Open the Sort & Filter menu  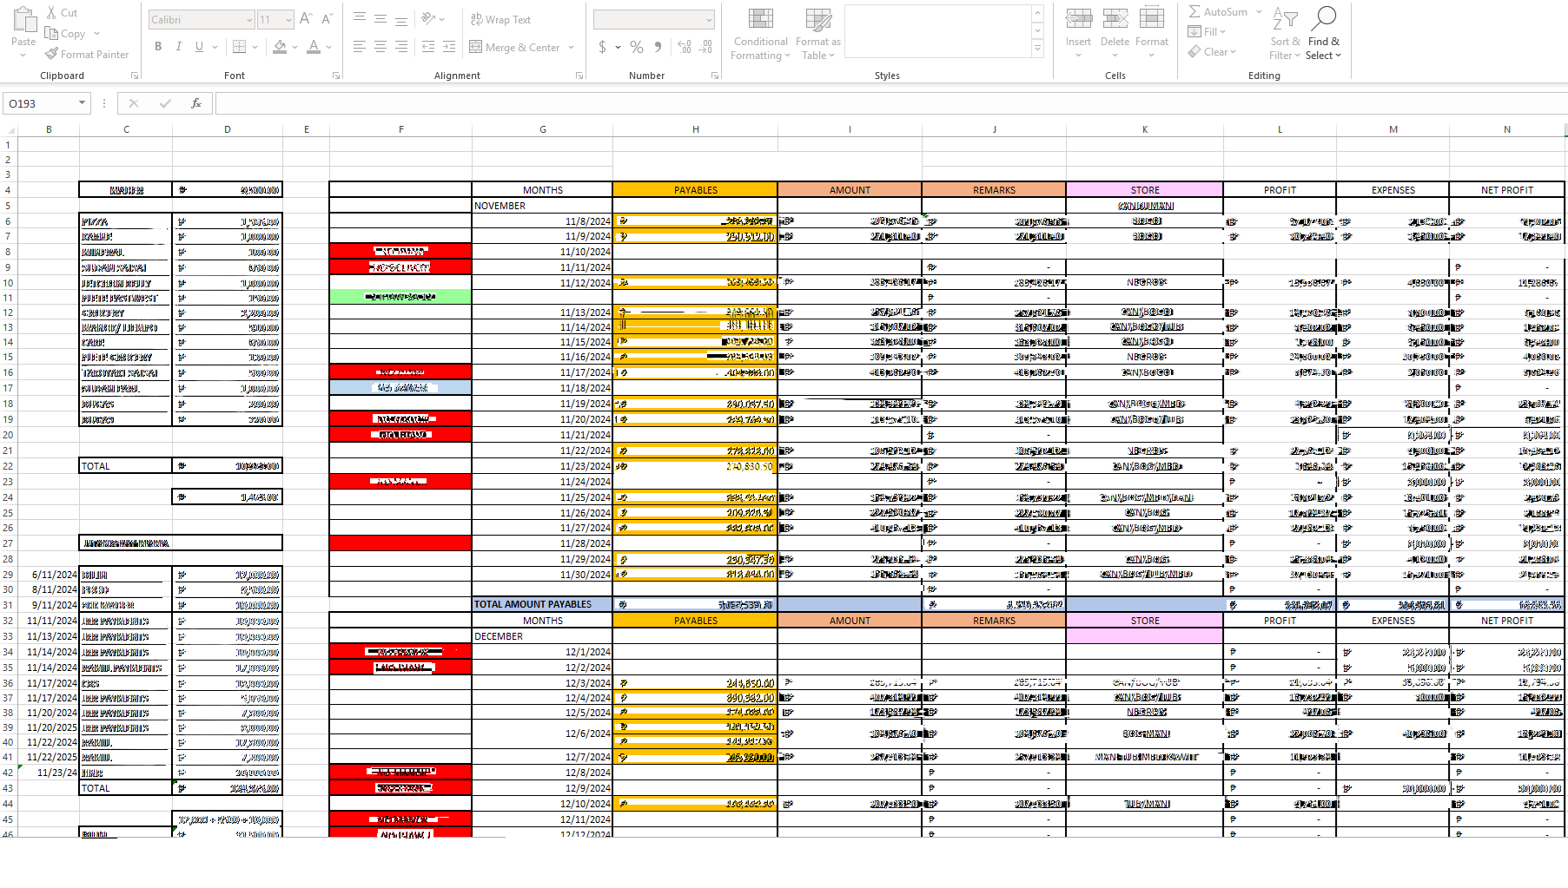1285,34
